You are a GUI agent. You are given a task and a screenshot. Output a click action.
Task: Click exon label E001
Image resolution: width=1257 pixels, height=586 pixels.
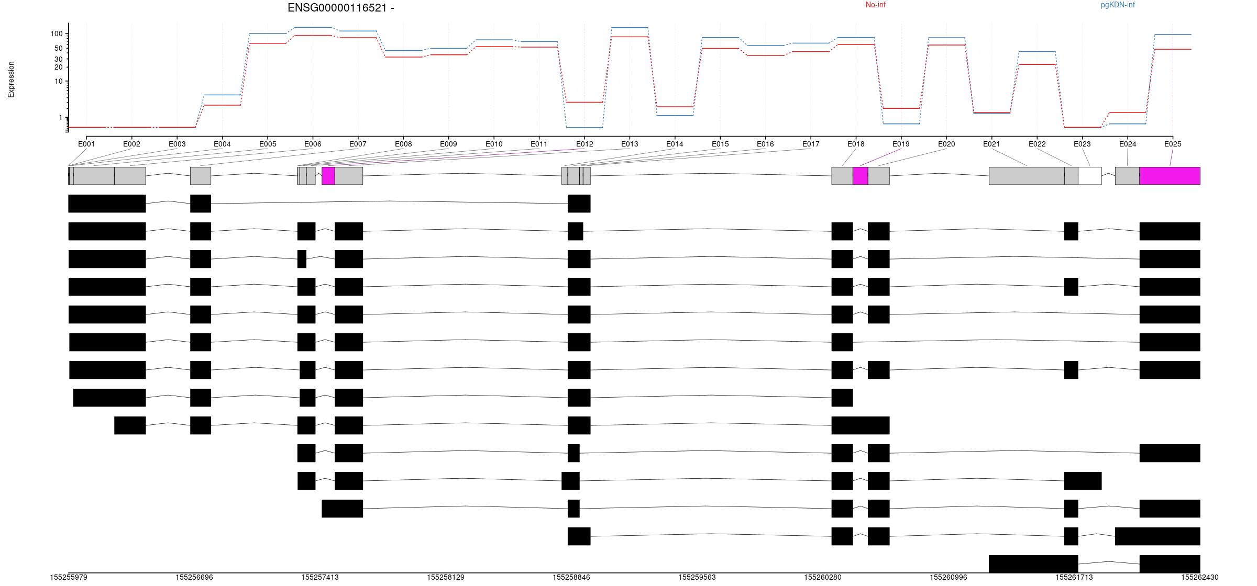86,144
